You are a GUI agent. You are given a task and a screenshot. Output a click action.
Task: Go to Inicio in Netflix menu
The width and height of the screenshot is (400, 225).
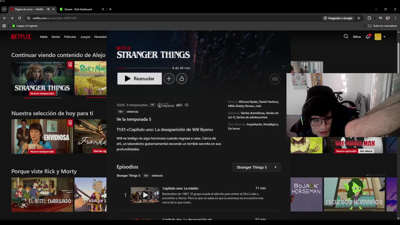pyautogui.click(x=44, y=37)
